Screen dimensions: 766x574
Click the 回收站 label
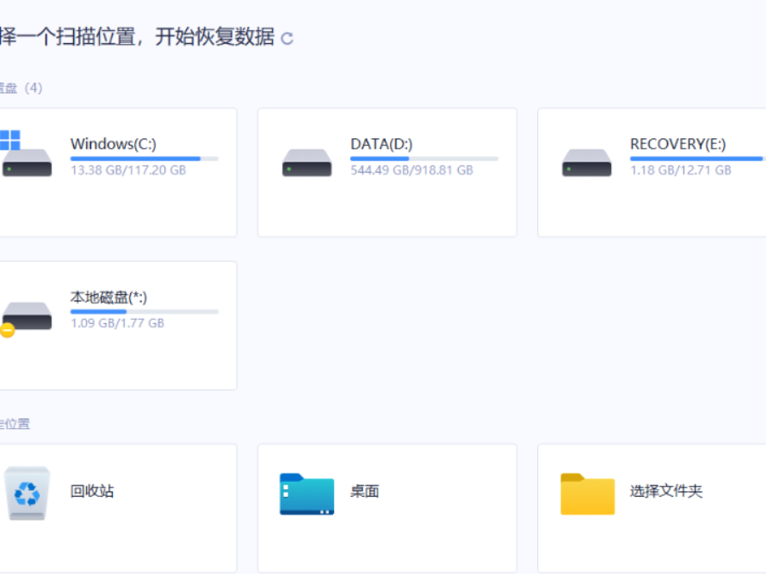pos(92,492)
